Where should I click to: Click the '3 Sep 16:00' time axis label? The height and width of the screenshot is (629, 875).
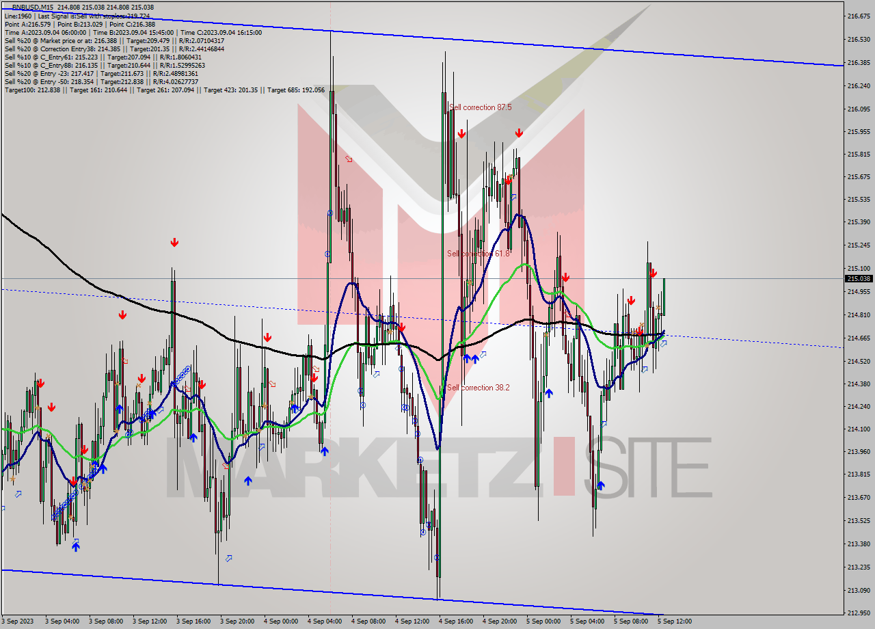(x=193, y=621)
